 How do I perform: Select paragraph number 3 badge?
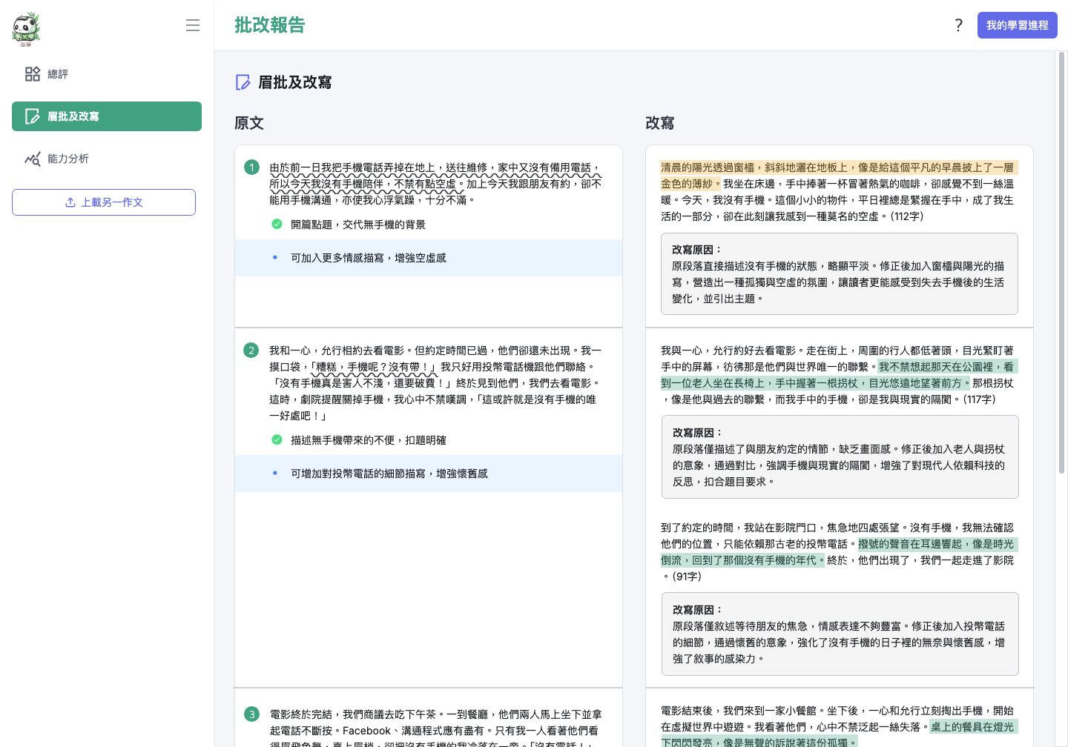click(x=251, y=714)
